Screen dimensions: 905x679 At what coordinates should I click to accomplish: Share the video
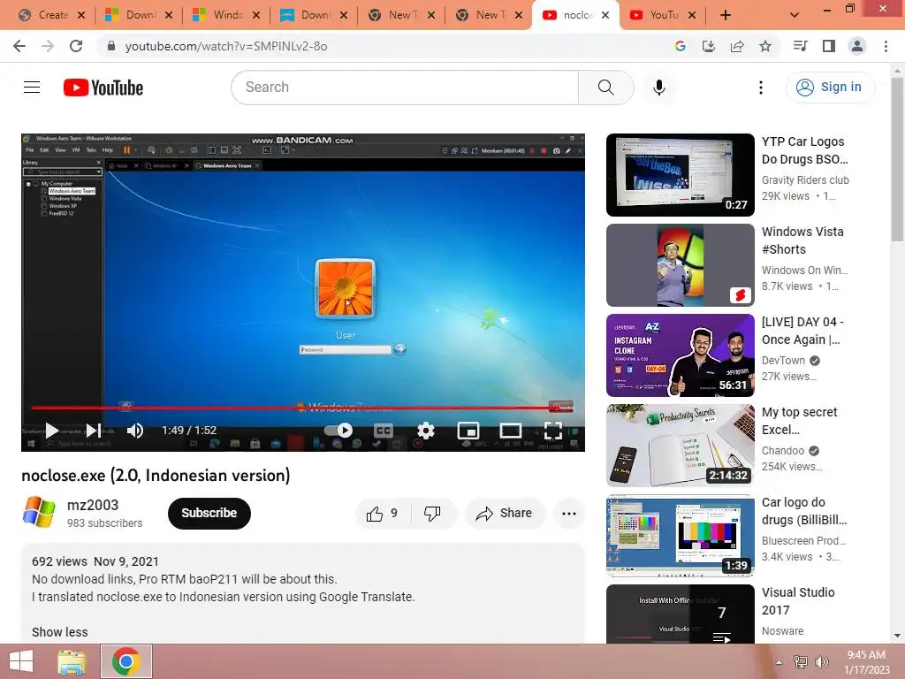point(505,514)
